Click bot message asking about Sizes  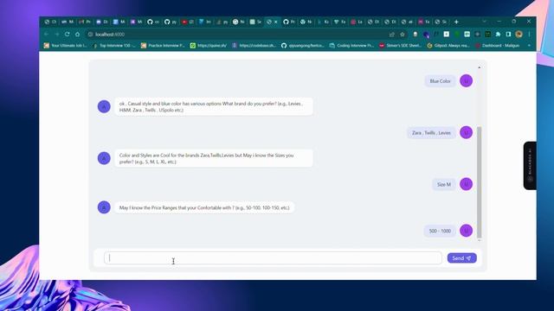coord(214,158)
